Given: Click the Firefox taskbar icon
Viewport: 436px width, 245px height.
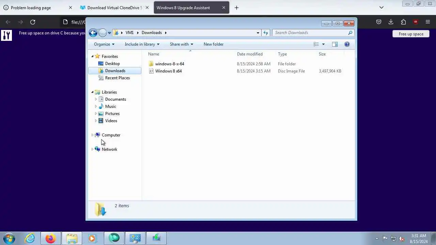Looking at the screenshot, I should click(51, 238).
